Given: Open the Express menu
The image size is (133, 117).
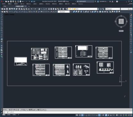Looking at the screenshot, I should (81, 4).
